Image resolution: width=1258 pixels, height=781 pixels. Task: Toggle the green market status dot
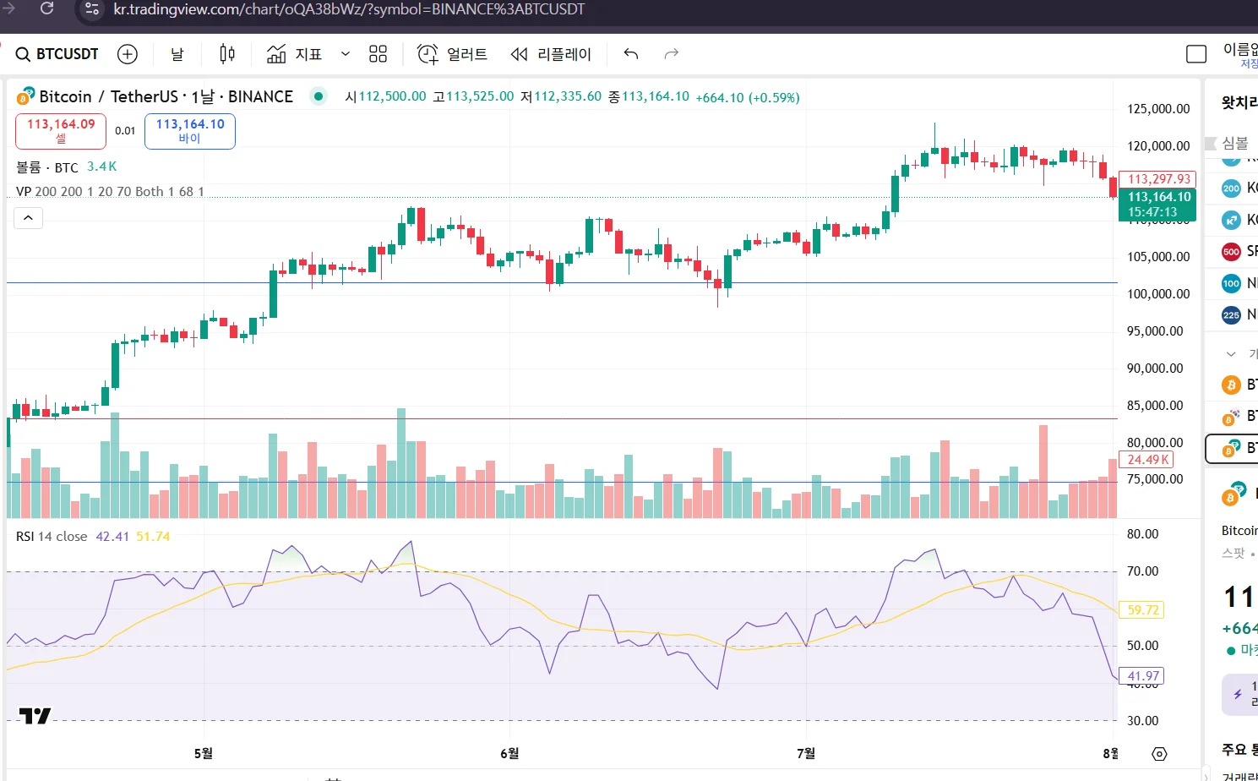tap(319, 96)
